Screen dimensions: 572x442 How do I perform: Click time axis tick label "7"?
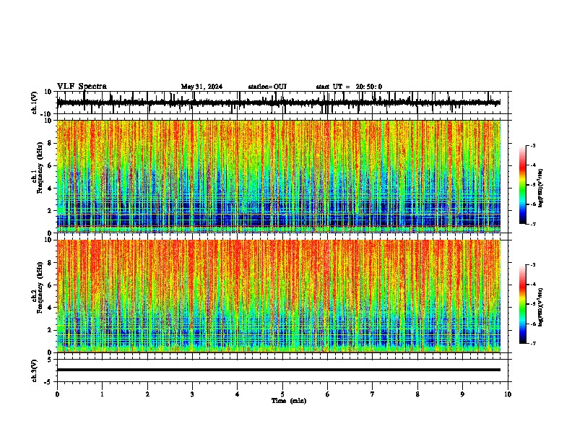pyautogui.click(x=373, y=394)
